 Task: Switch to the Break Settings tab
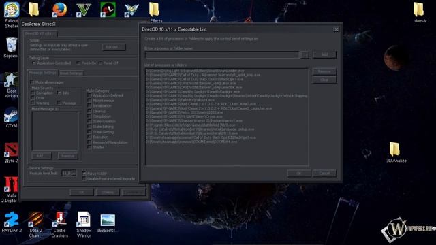point(71,73)
